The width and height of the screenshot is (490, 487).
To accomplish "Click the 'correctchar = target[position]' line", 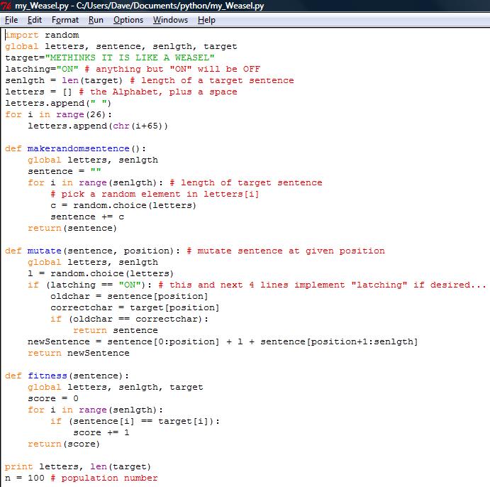I will tap(135, 308).
